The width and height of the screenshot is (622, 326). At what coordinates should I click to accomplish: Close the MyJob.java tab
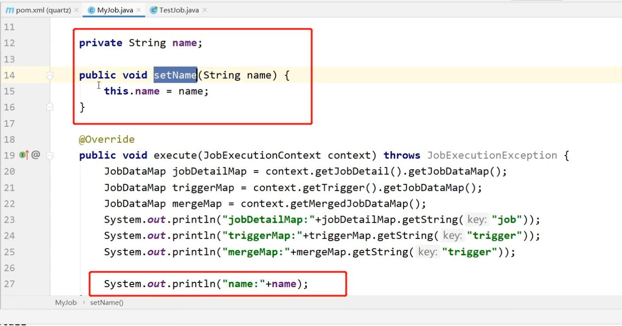point(139,10)
